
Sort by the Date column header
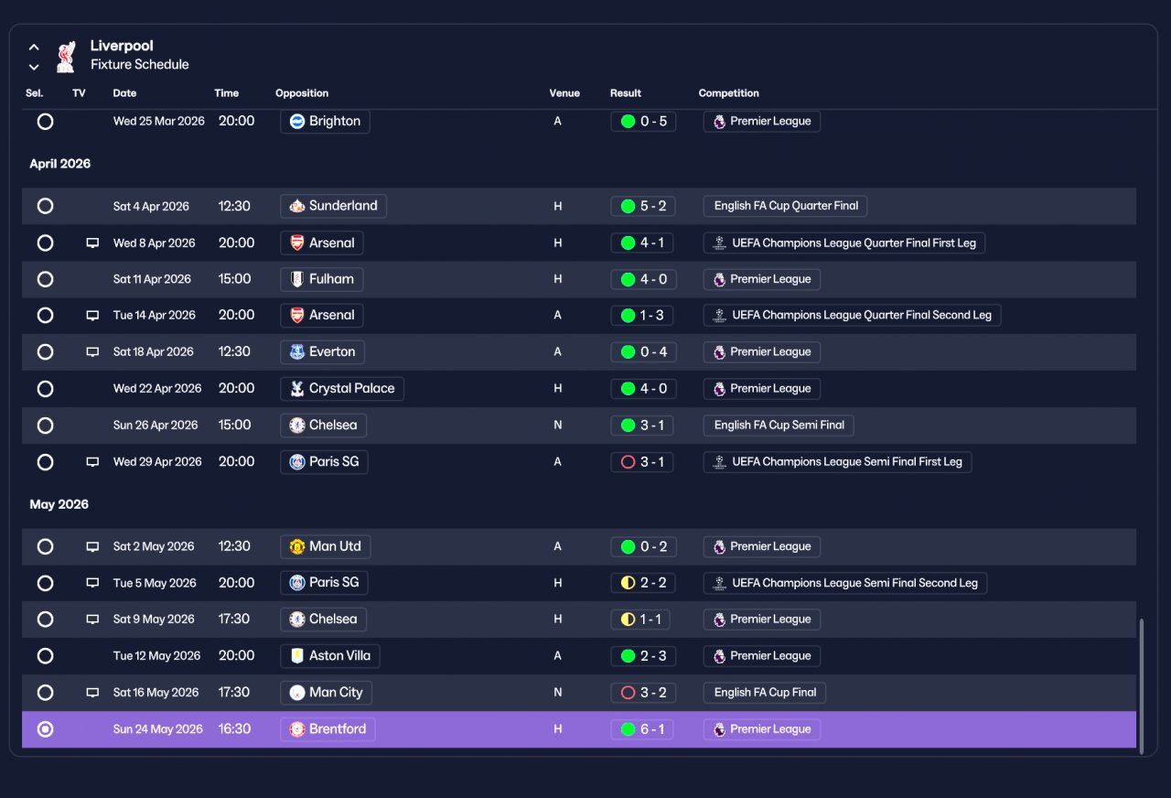tap(124, 93)
